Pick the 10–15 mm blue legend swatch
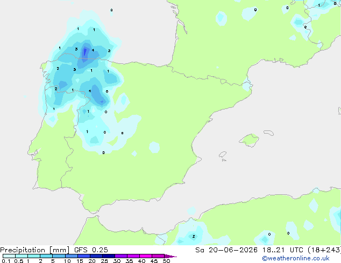 72,256
